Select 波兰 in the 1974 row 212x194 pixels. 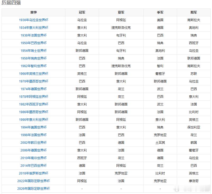(160, 89)
